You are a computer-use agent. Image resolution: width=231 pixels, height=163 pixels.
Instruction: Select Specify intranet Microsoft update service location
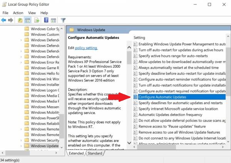pos(176,109)
